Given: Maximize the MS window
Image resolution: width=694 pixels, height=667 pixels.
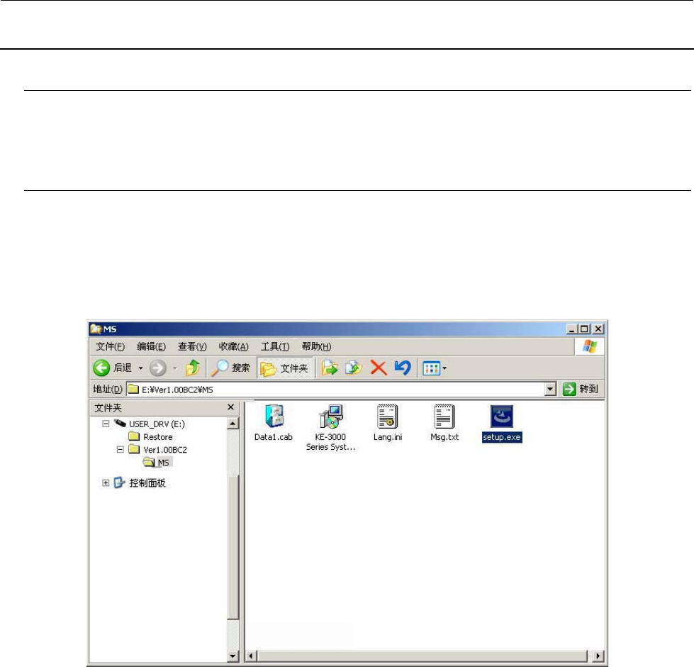Looking at the screenshot, I should [584, 329].
